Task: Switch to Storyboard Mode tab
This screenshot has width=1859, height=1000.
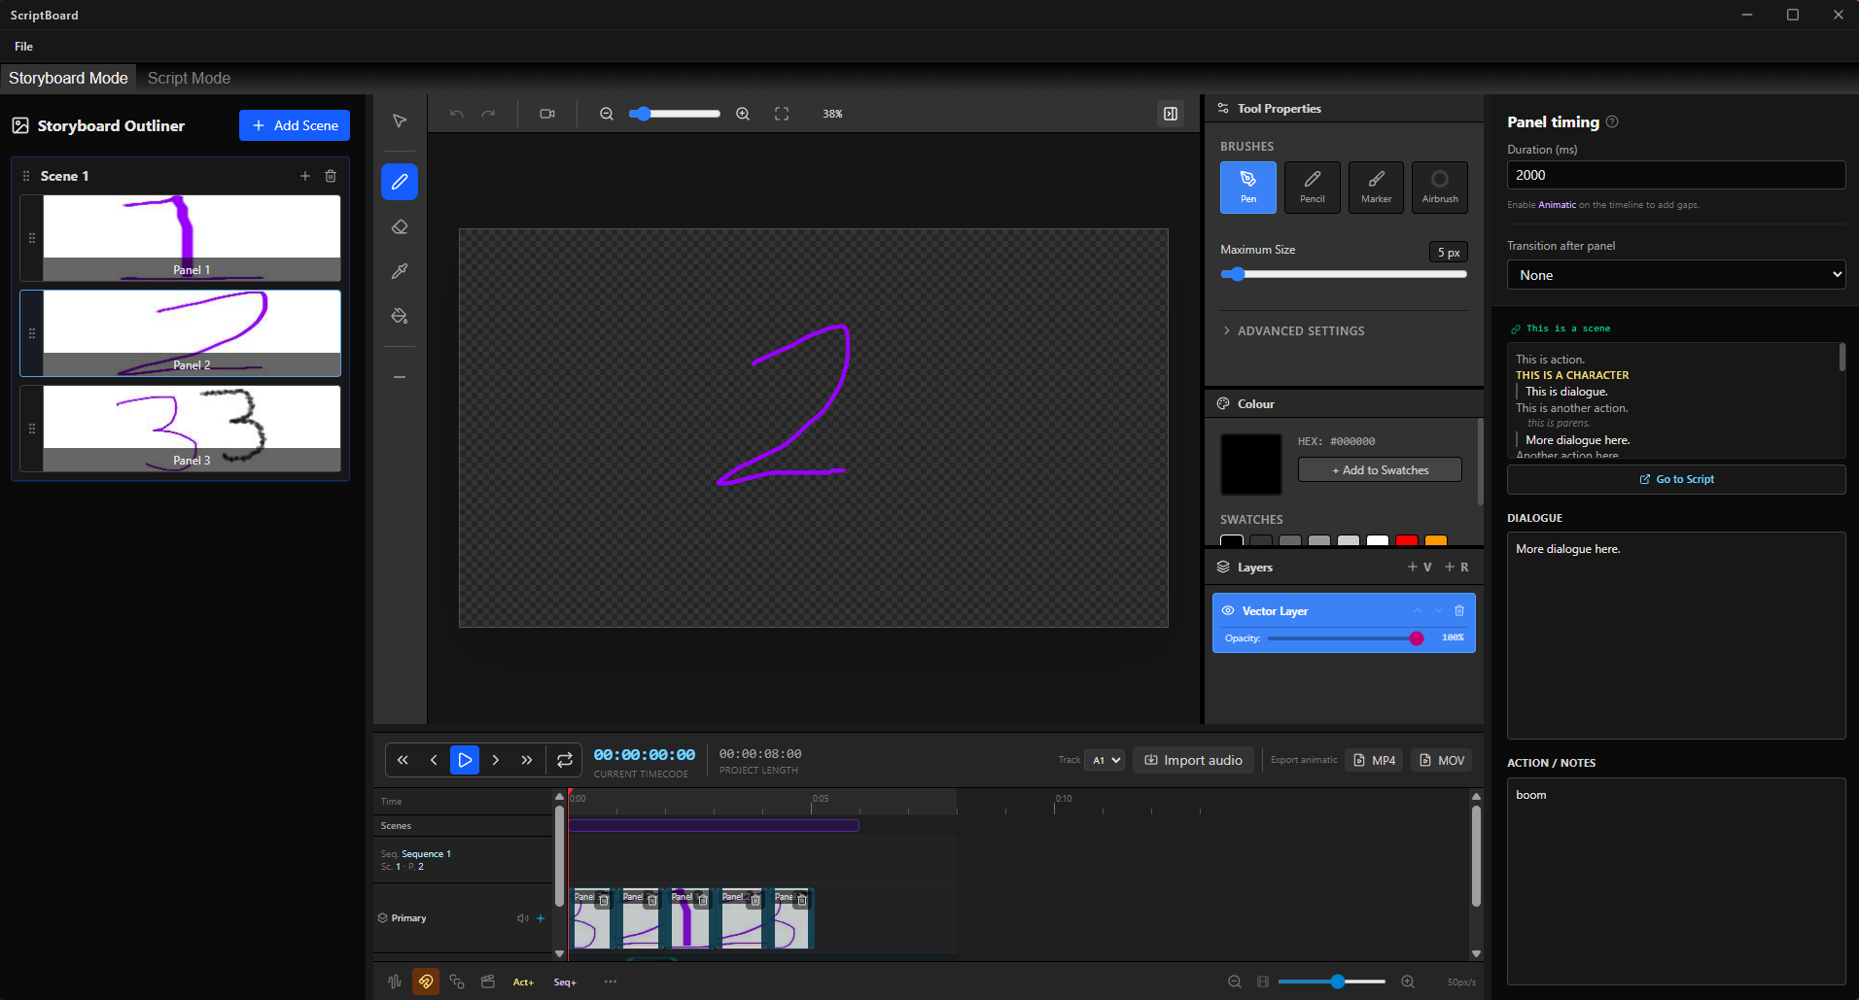Action: [68, 78]
